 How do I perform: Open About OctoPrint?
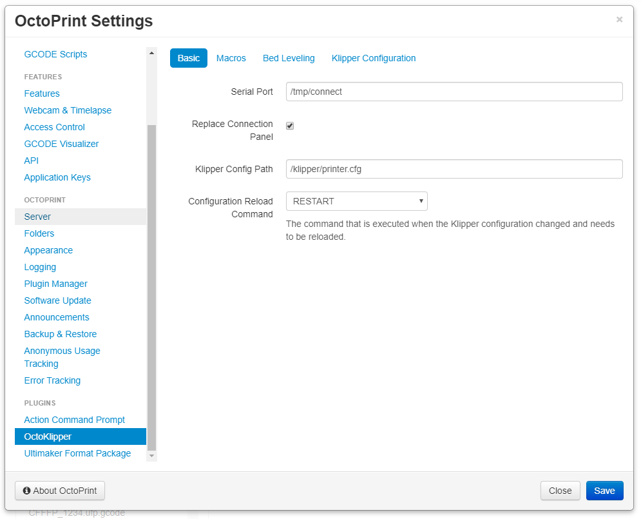pyautogui.click(x=60, y=491)
